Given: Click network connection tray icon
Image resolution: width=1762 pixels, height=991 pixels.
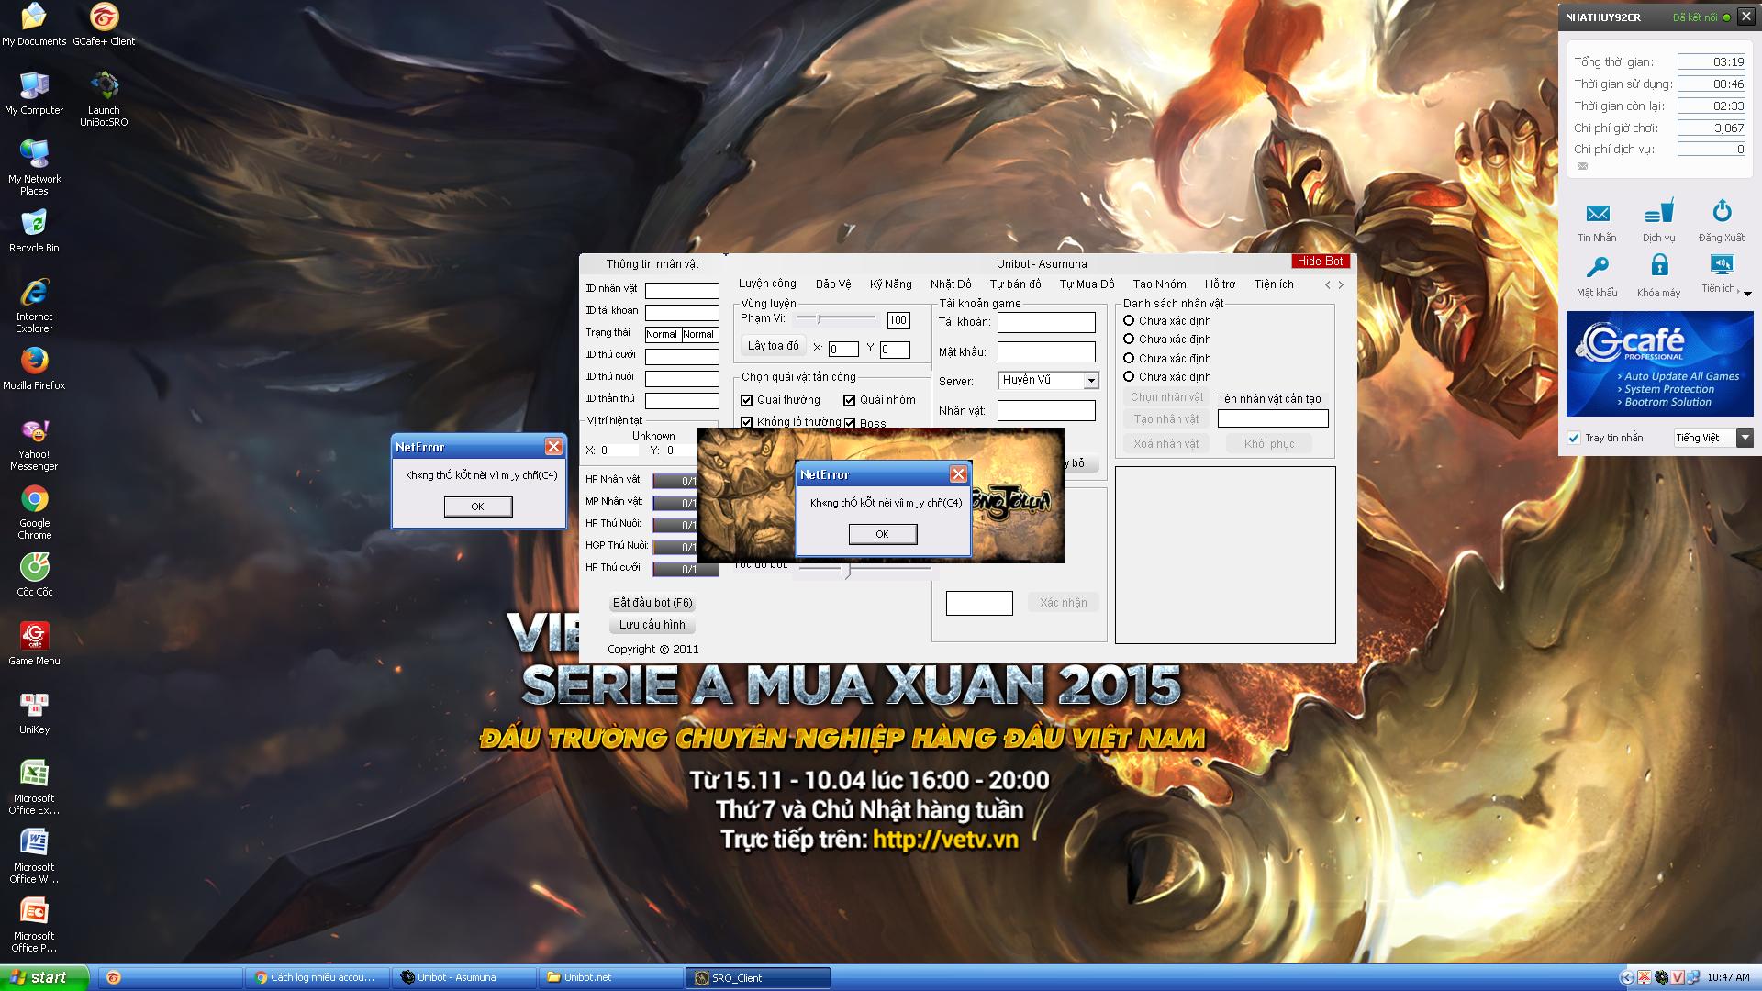Looking at the screenshot, I should [1695, 978].
